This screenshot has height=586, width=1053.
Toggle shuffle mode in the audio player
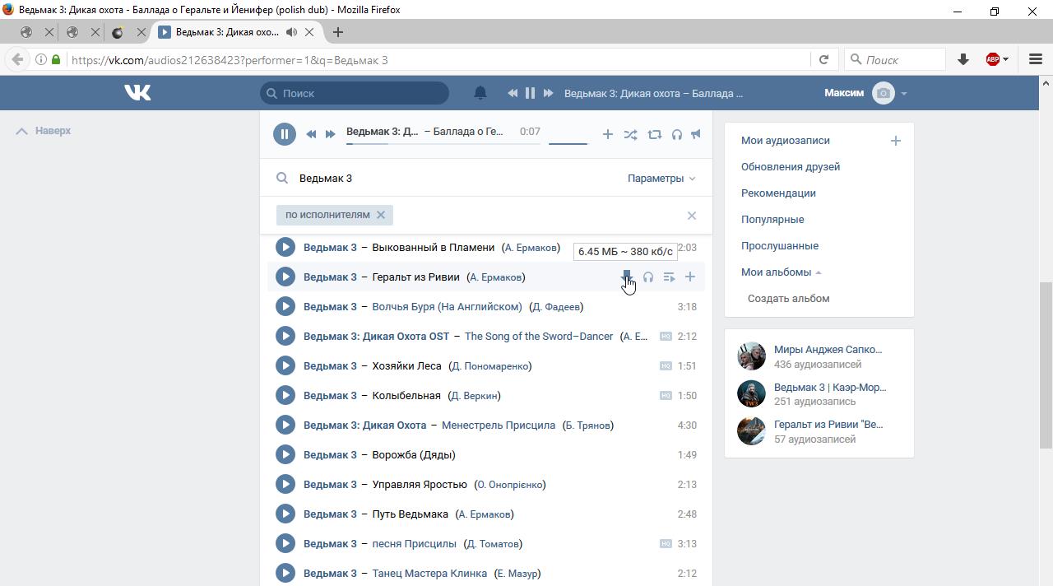click(630, 134)
